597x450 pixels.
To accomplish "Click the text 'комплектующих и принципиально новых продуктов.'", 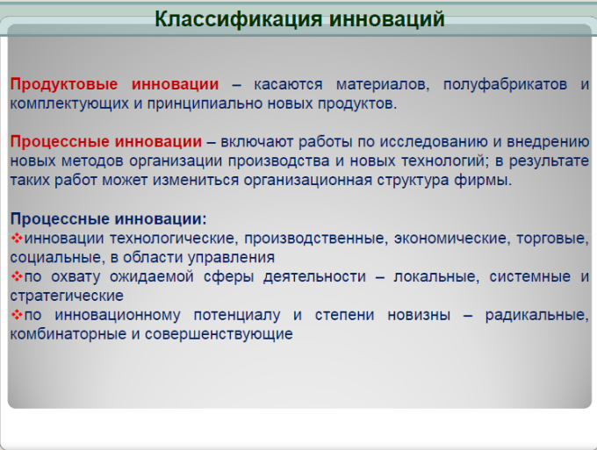I will tap(204, 104).
